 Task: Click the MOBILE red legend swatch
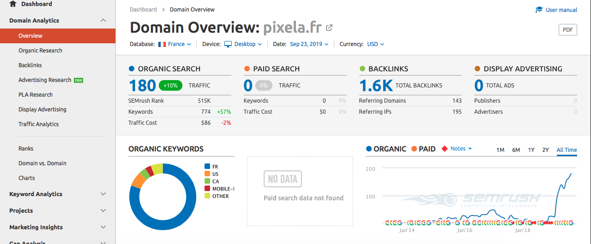(x=207, y=189)
